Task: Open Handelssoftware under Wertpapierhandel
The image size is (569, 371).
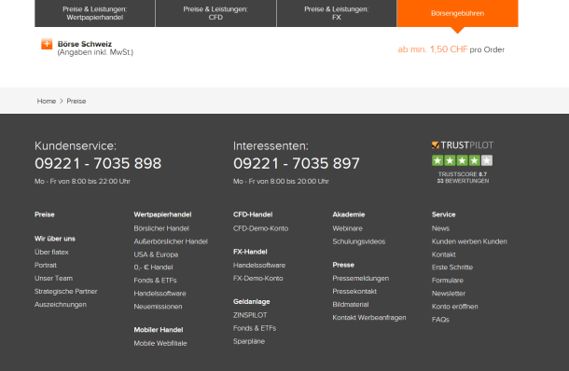Action: 160,294
